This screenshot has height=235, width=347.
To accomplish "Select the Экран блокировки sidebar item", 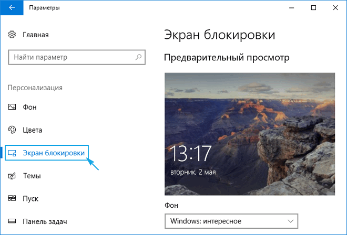I will click(x=54, y=153).
